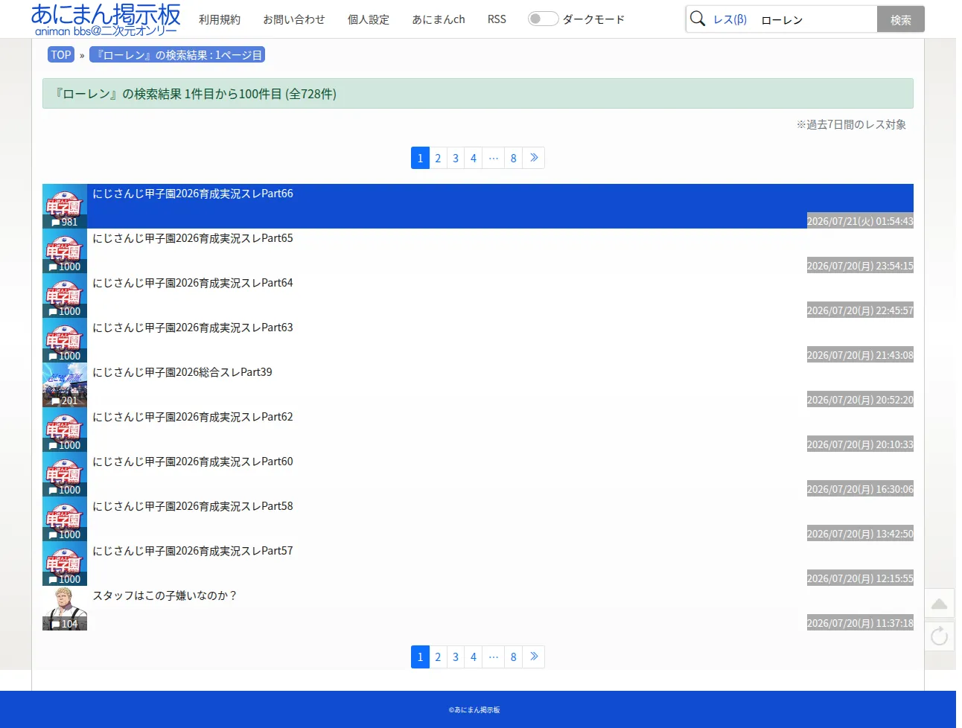Click the timestamp 2026/07/20(月) 16:30:06
The height and width of the screenshot is (728, 962).
coord(860,489)
